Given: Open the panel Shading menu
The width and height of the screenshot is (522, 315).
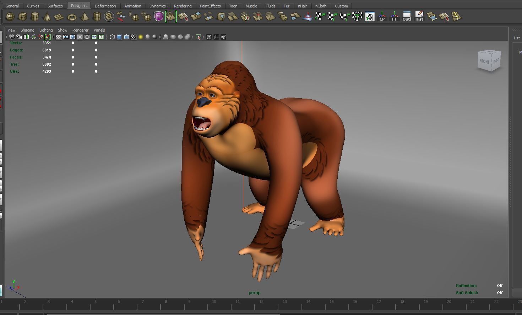Looking at the screenshot, I should tap(27, 30).
